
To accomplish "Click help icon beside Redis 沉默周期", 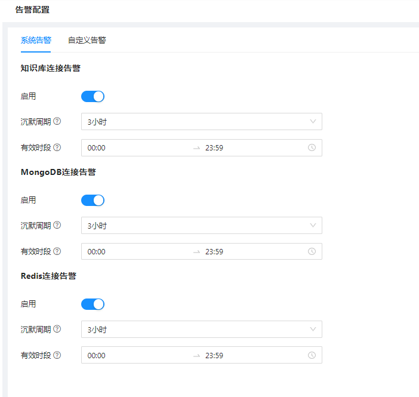I will (x=57, y=329).
